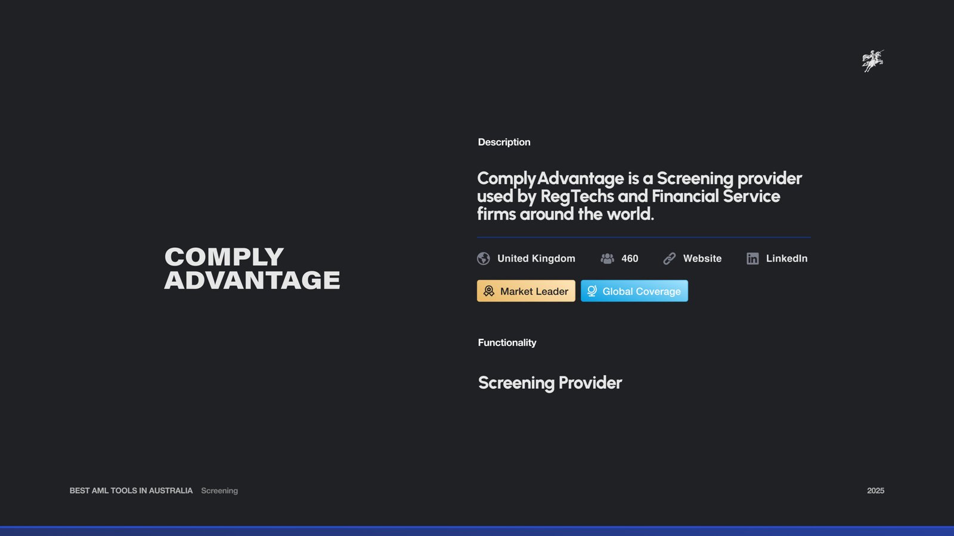Click the people icon beside 460
This screenshot has height=536, width=954.
[x=607, y=258]
